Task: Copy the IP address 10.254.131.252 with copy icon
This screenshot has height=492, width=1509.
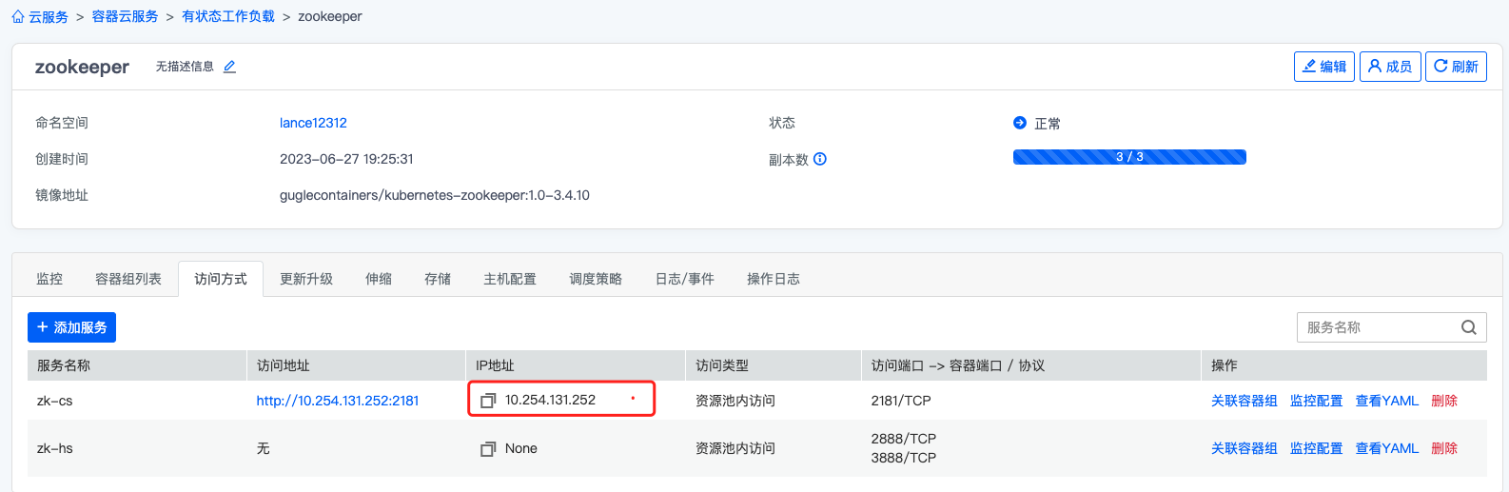Action: click(488, 401)
